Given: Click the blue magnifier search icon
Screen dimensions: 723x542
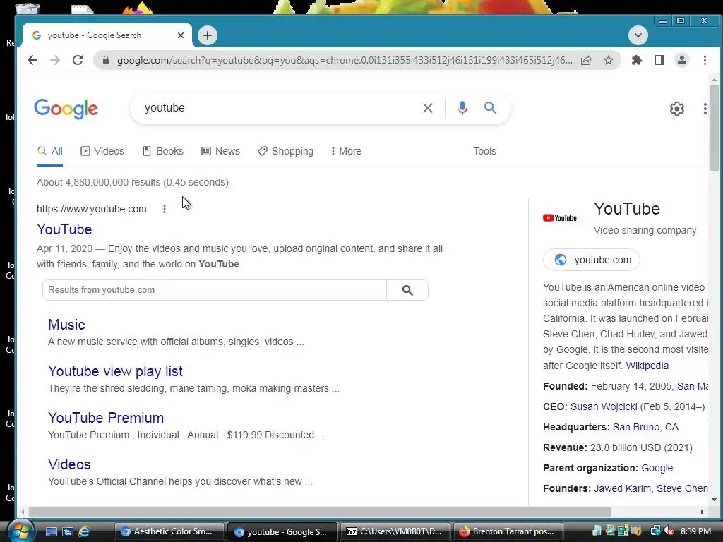Looking at the screenshot, I should 490,108.
